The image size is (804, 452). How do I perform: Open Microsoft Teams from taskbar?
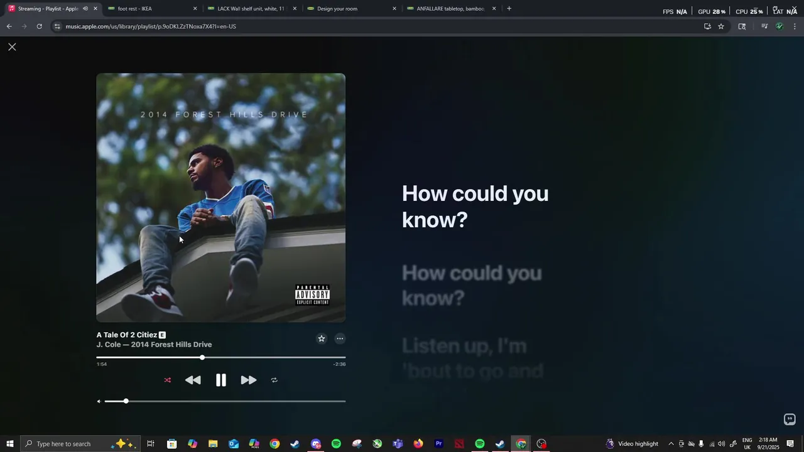pyautogui.click(x=398, y=444)
